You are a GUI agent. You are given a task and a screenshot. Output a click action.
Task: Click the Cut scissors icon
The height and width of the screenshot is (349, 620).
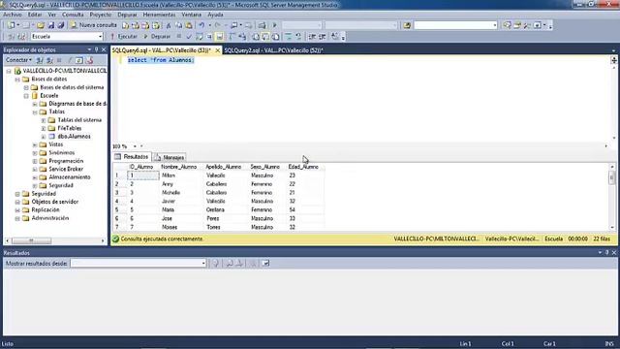169,25
